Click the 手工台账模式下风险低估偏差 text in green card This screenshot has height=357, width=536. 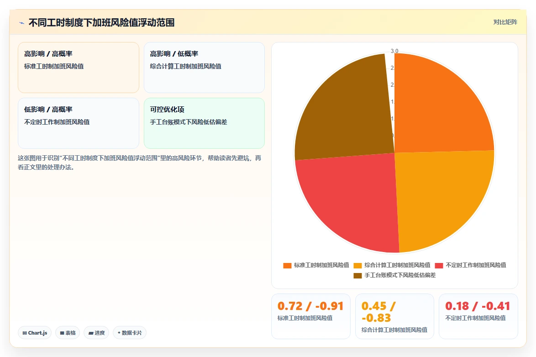(x=189, y=122)
